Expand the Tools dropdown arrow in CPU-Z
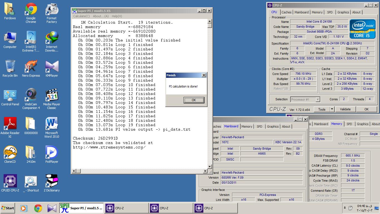 332,110
